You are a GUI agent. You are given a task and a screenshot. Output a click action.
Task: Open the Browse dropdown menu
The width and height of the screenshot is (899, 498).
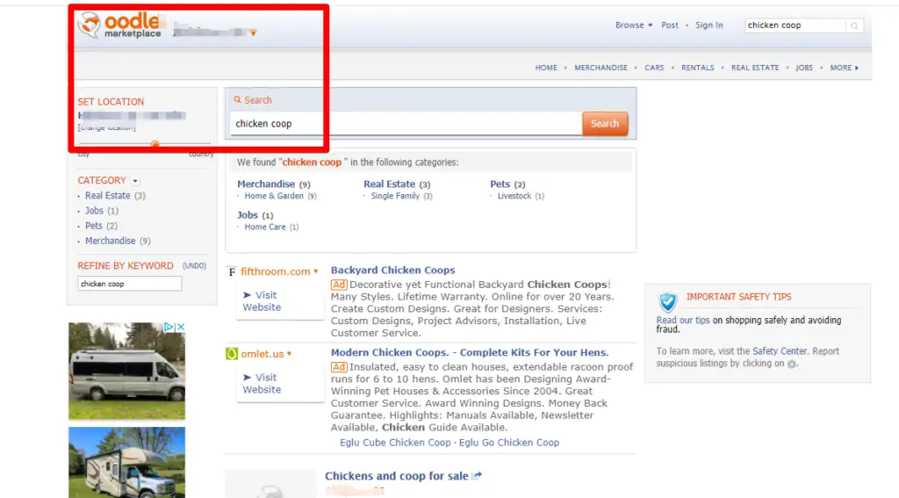click(634, 25)
